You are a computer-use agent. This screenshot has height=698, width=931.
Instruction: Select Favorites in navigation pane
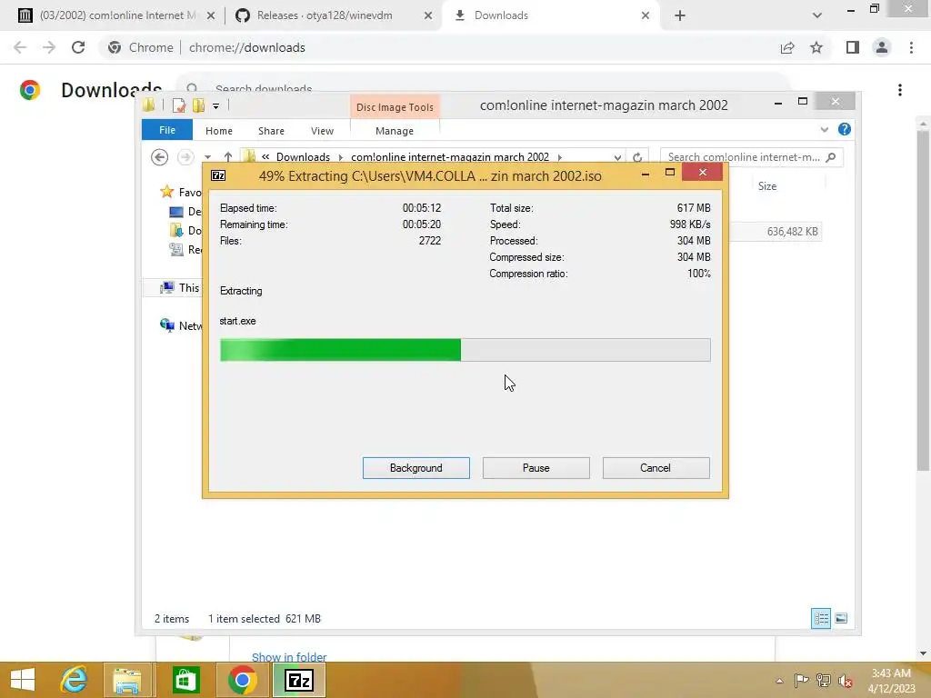pyautogui.click(x=182, y=192)
